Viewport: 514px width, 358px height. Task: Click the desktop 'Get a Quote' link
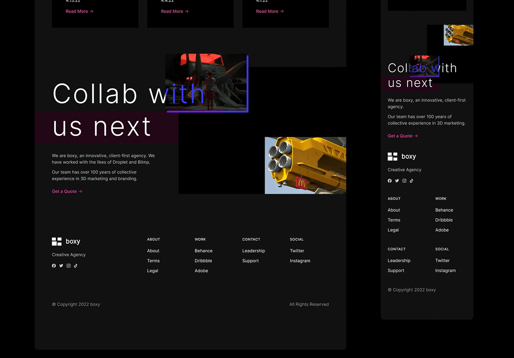tap(67, 192)
